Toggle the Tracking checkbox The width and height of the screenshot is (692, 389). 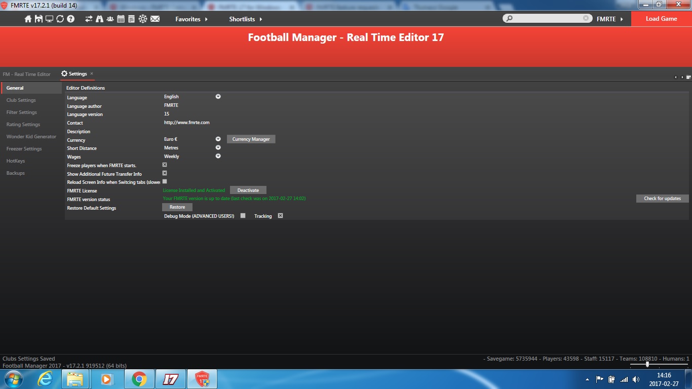click(280, 216)
